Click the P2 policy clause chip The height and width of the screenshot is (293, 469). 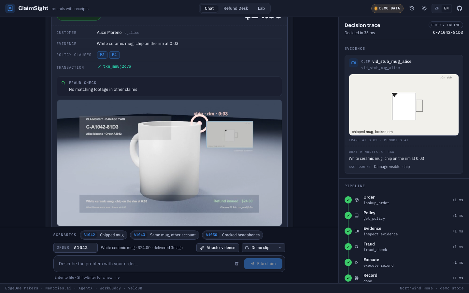pyautogui.click(x=102, y=55)
